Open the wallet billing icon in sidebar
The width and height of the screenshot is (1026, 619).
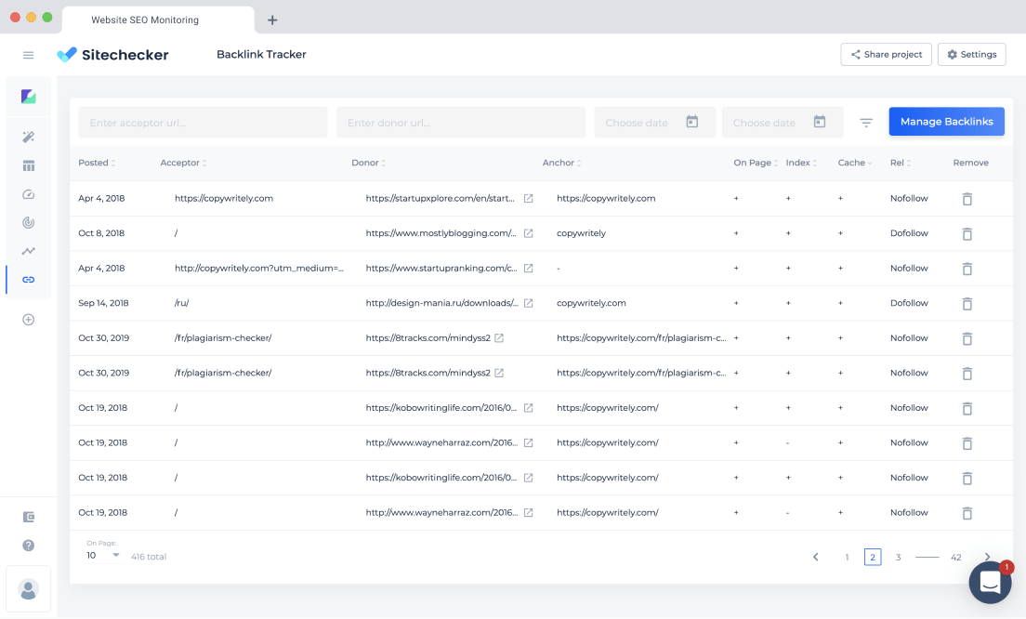28,517
